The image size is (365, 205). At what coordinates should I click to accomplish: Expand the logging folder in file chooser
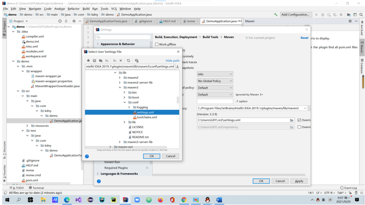129,107
